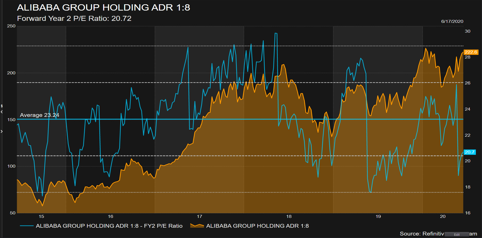Click the 24 value on the right P/E axis
This screenshot has height=238, width=482.
pos(467,109)
